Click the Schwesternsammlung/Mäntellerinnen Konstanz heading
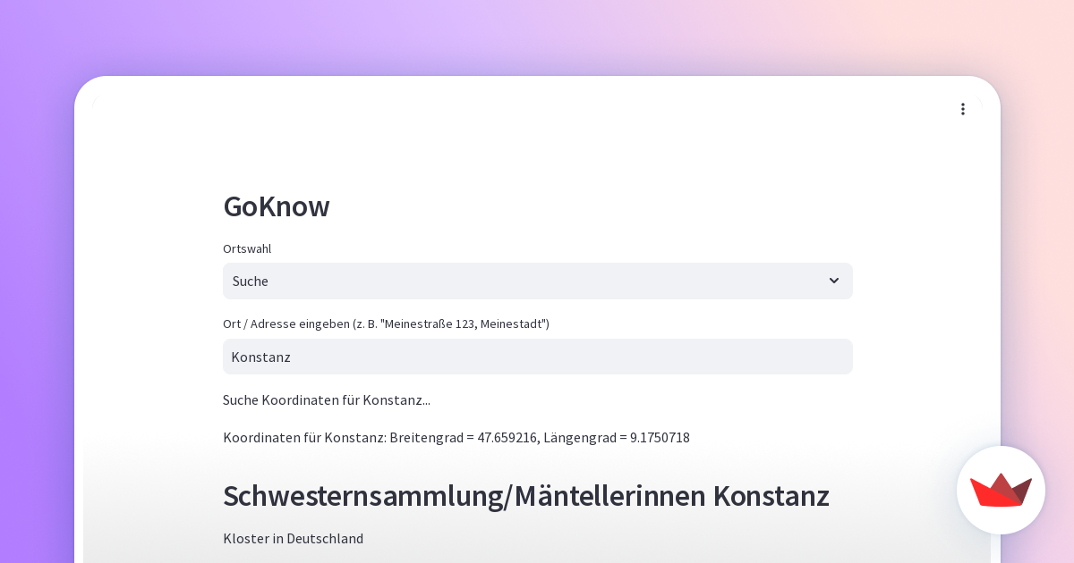Viewport: 1074px width, 563px height. [526, 495]
